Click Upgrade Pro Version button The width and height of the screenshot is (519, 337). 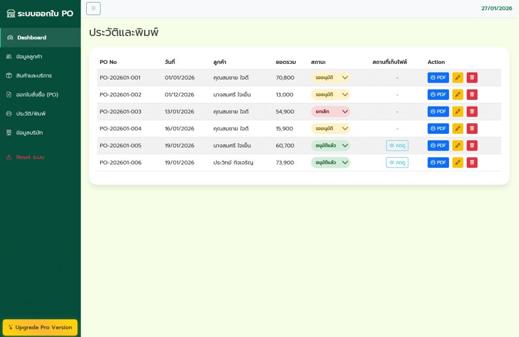[x=40, y=327]
